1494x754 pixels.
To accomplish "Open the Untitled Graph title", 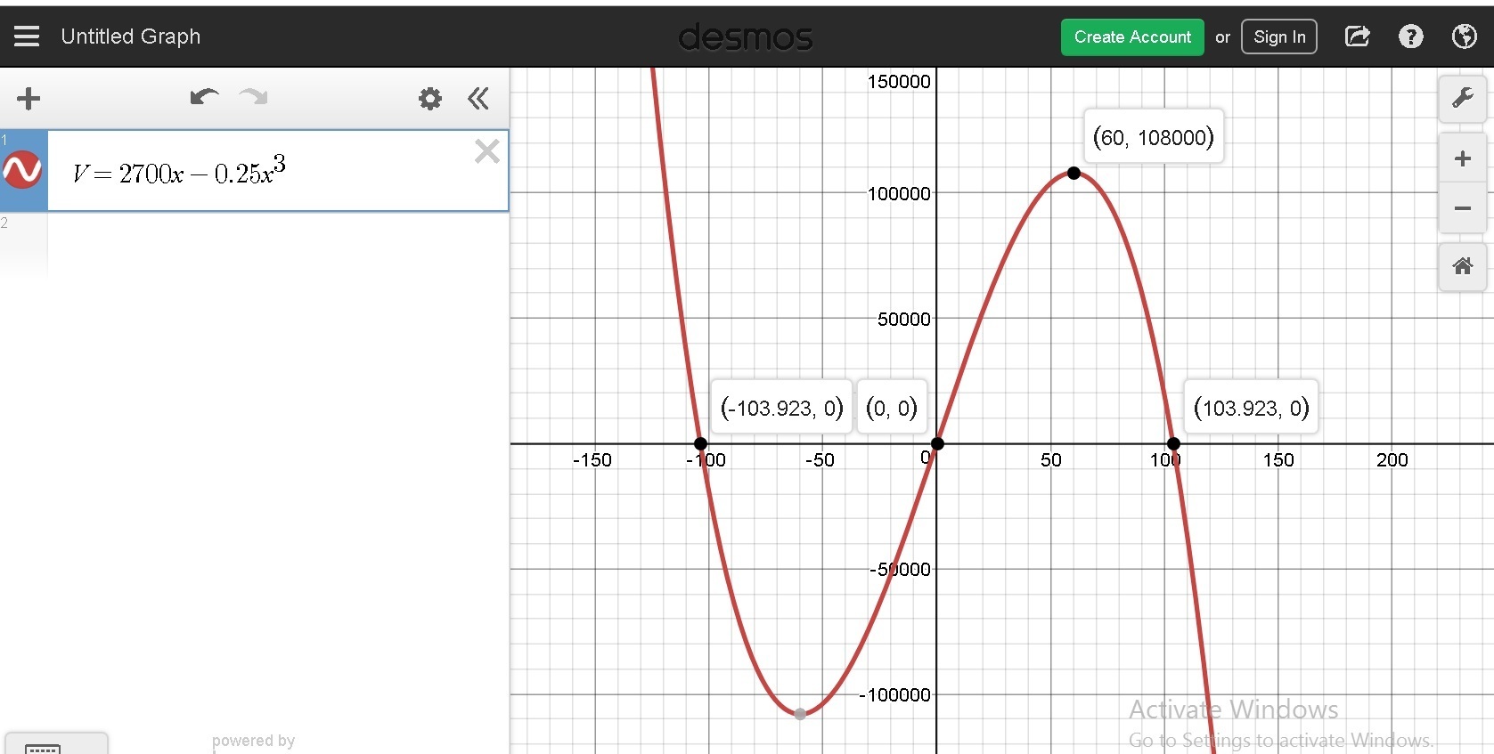I will [131, 36].
